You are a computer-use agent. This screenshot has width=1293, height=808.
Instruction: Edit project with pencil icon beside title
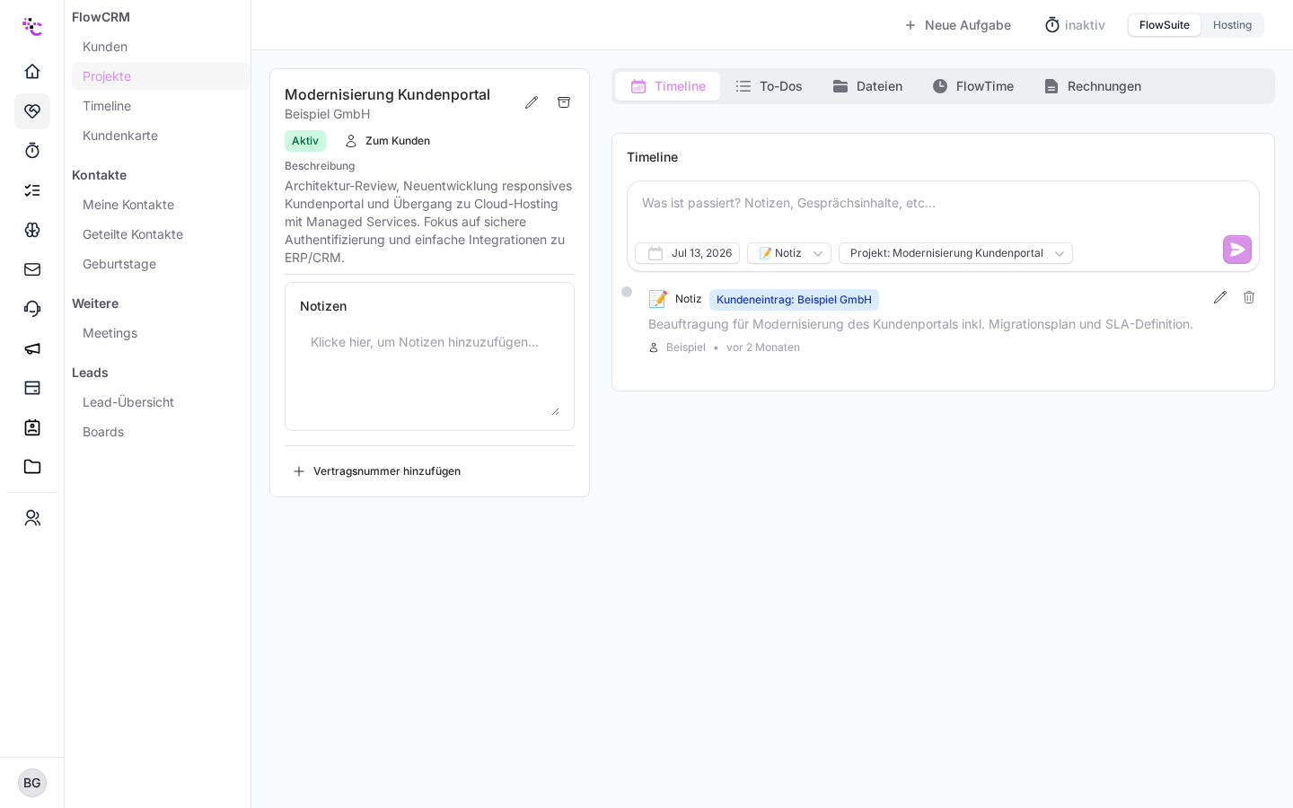[x=532, y=102]
